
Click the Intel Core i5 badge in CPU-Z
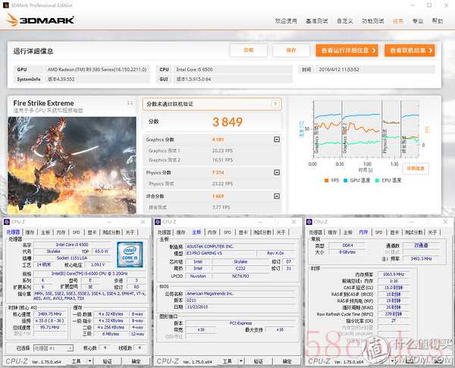[130, 254]
